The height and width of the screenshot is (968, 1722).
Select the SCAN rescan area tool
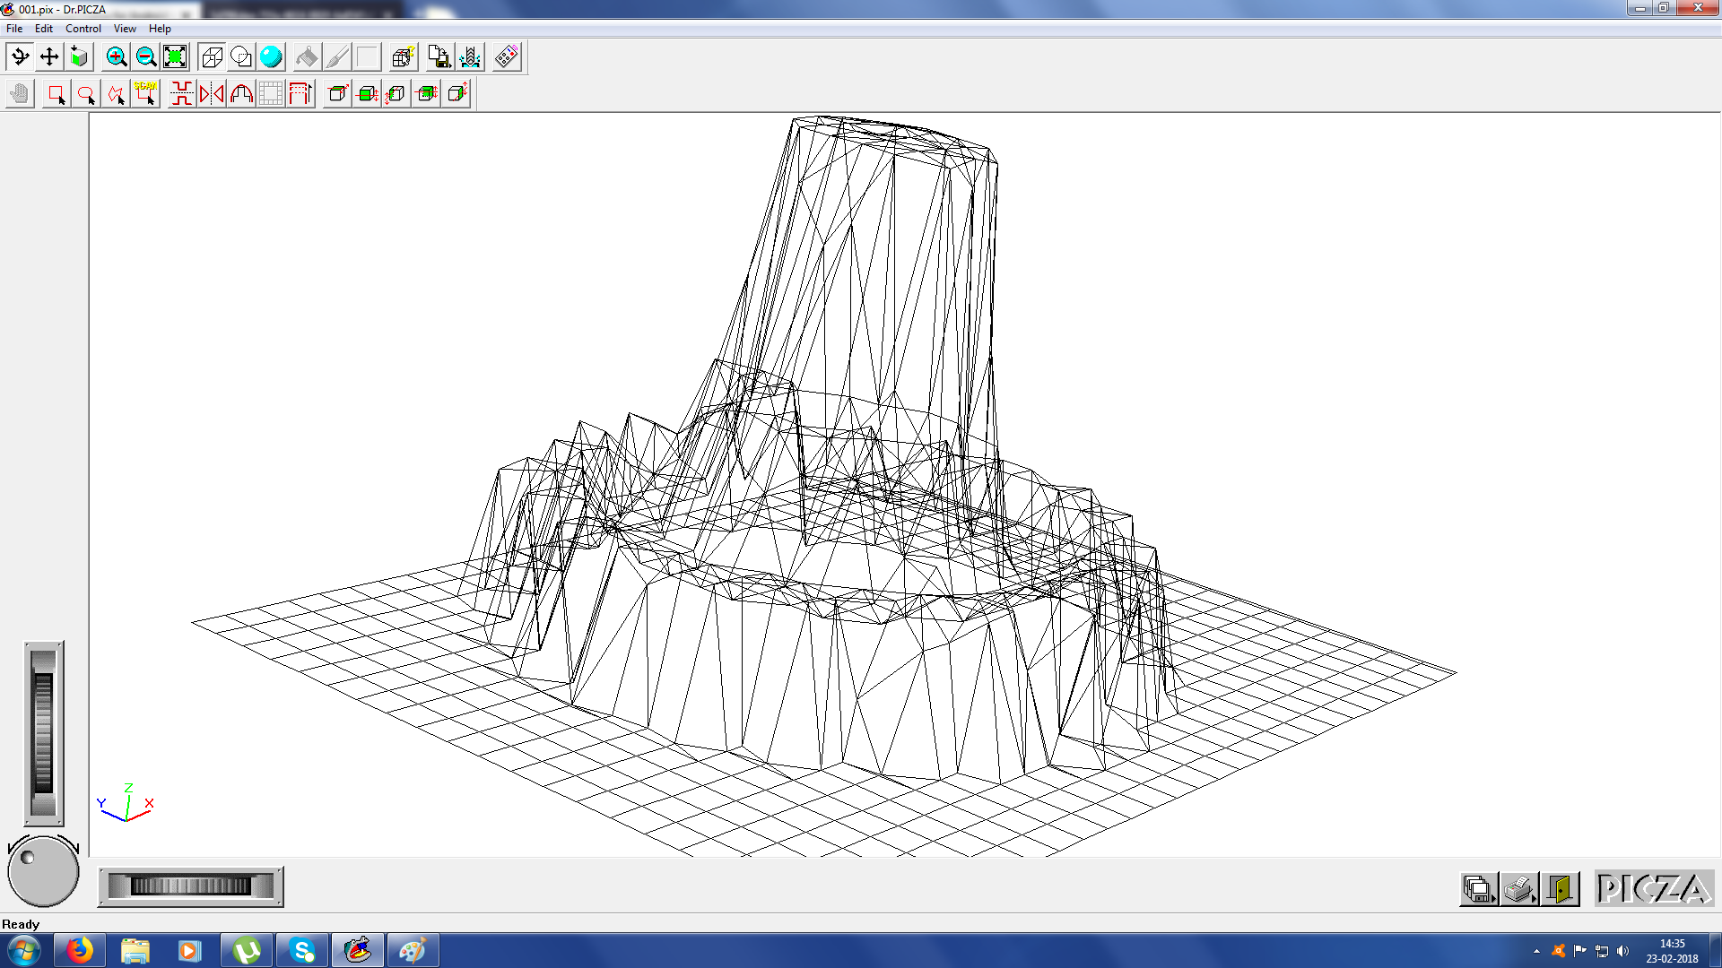145,93
